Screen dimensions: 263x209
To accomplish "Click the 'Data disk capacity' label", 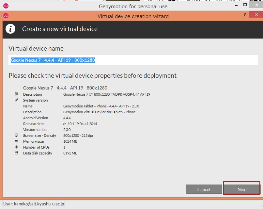I will coord(38,153).
